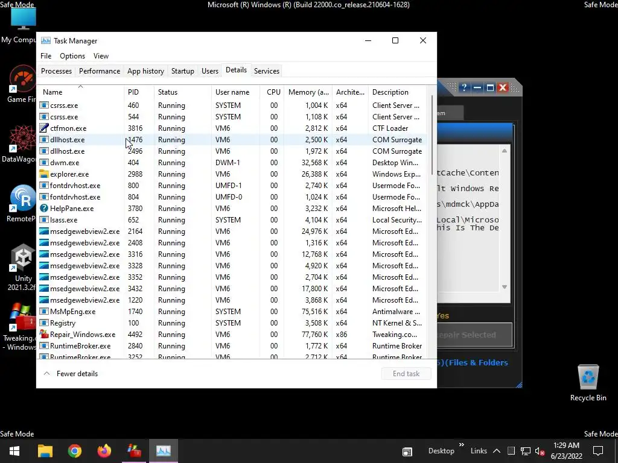This screenshot has height=463, width=618.
Task: Sort by the Status column header
Action: click(x=183, y=92)
